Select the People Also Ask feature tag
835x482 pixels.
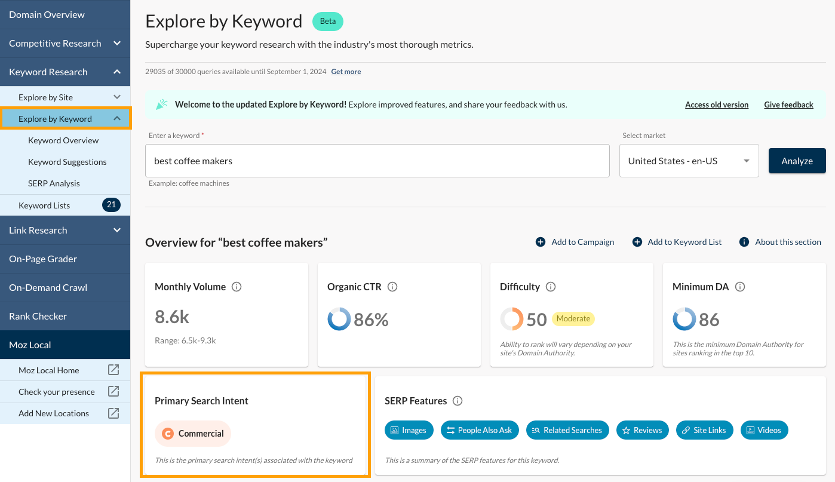[x=480, y=430]
